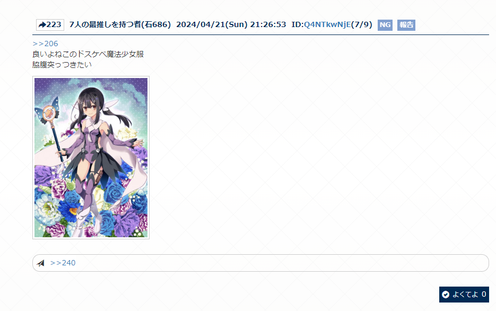Click poster name 7人の最推しを持つ者

click(x=105, y=24)
